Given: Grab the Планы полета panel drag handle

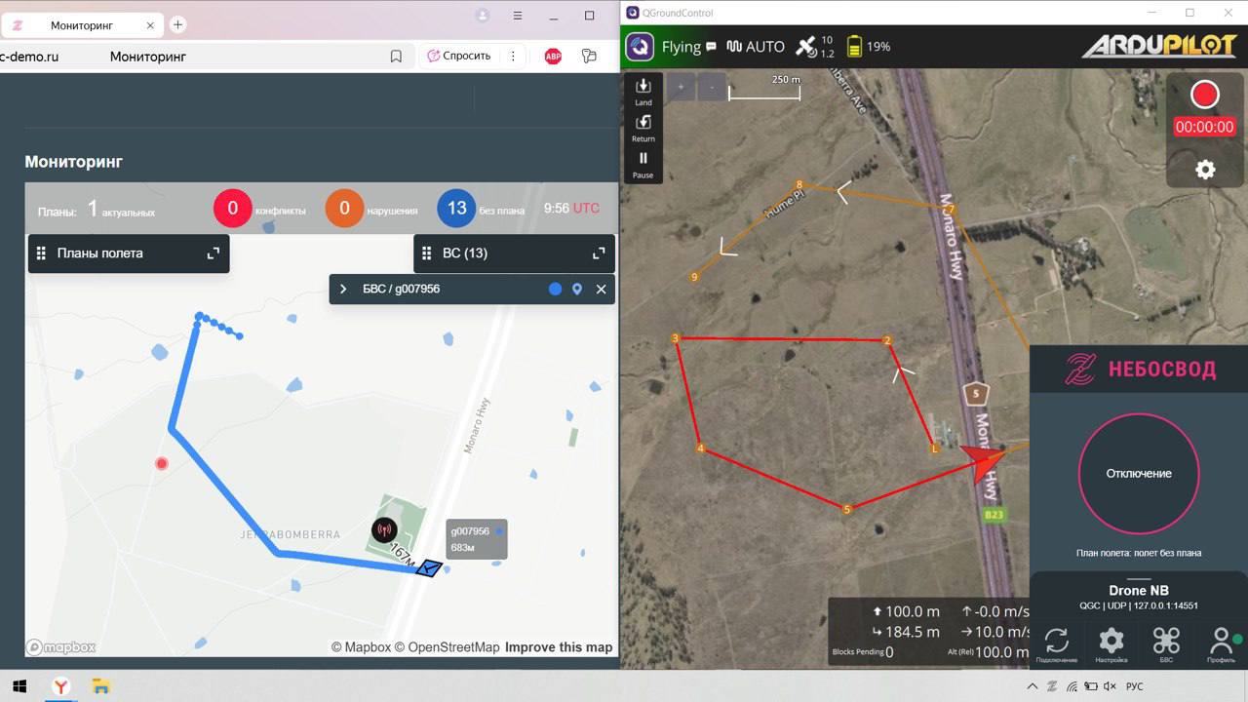Looking at the screenshot, I should (x=41, y=253).
